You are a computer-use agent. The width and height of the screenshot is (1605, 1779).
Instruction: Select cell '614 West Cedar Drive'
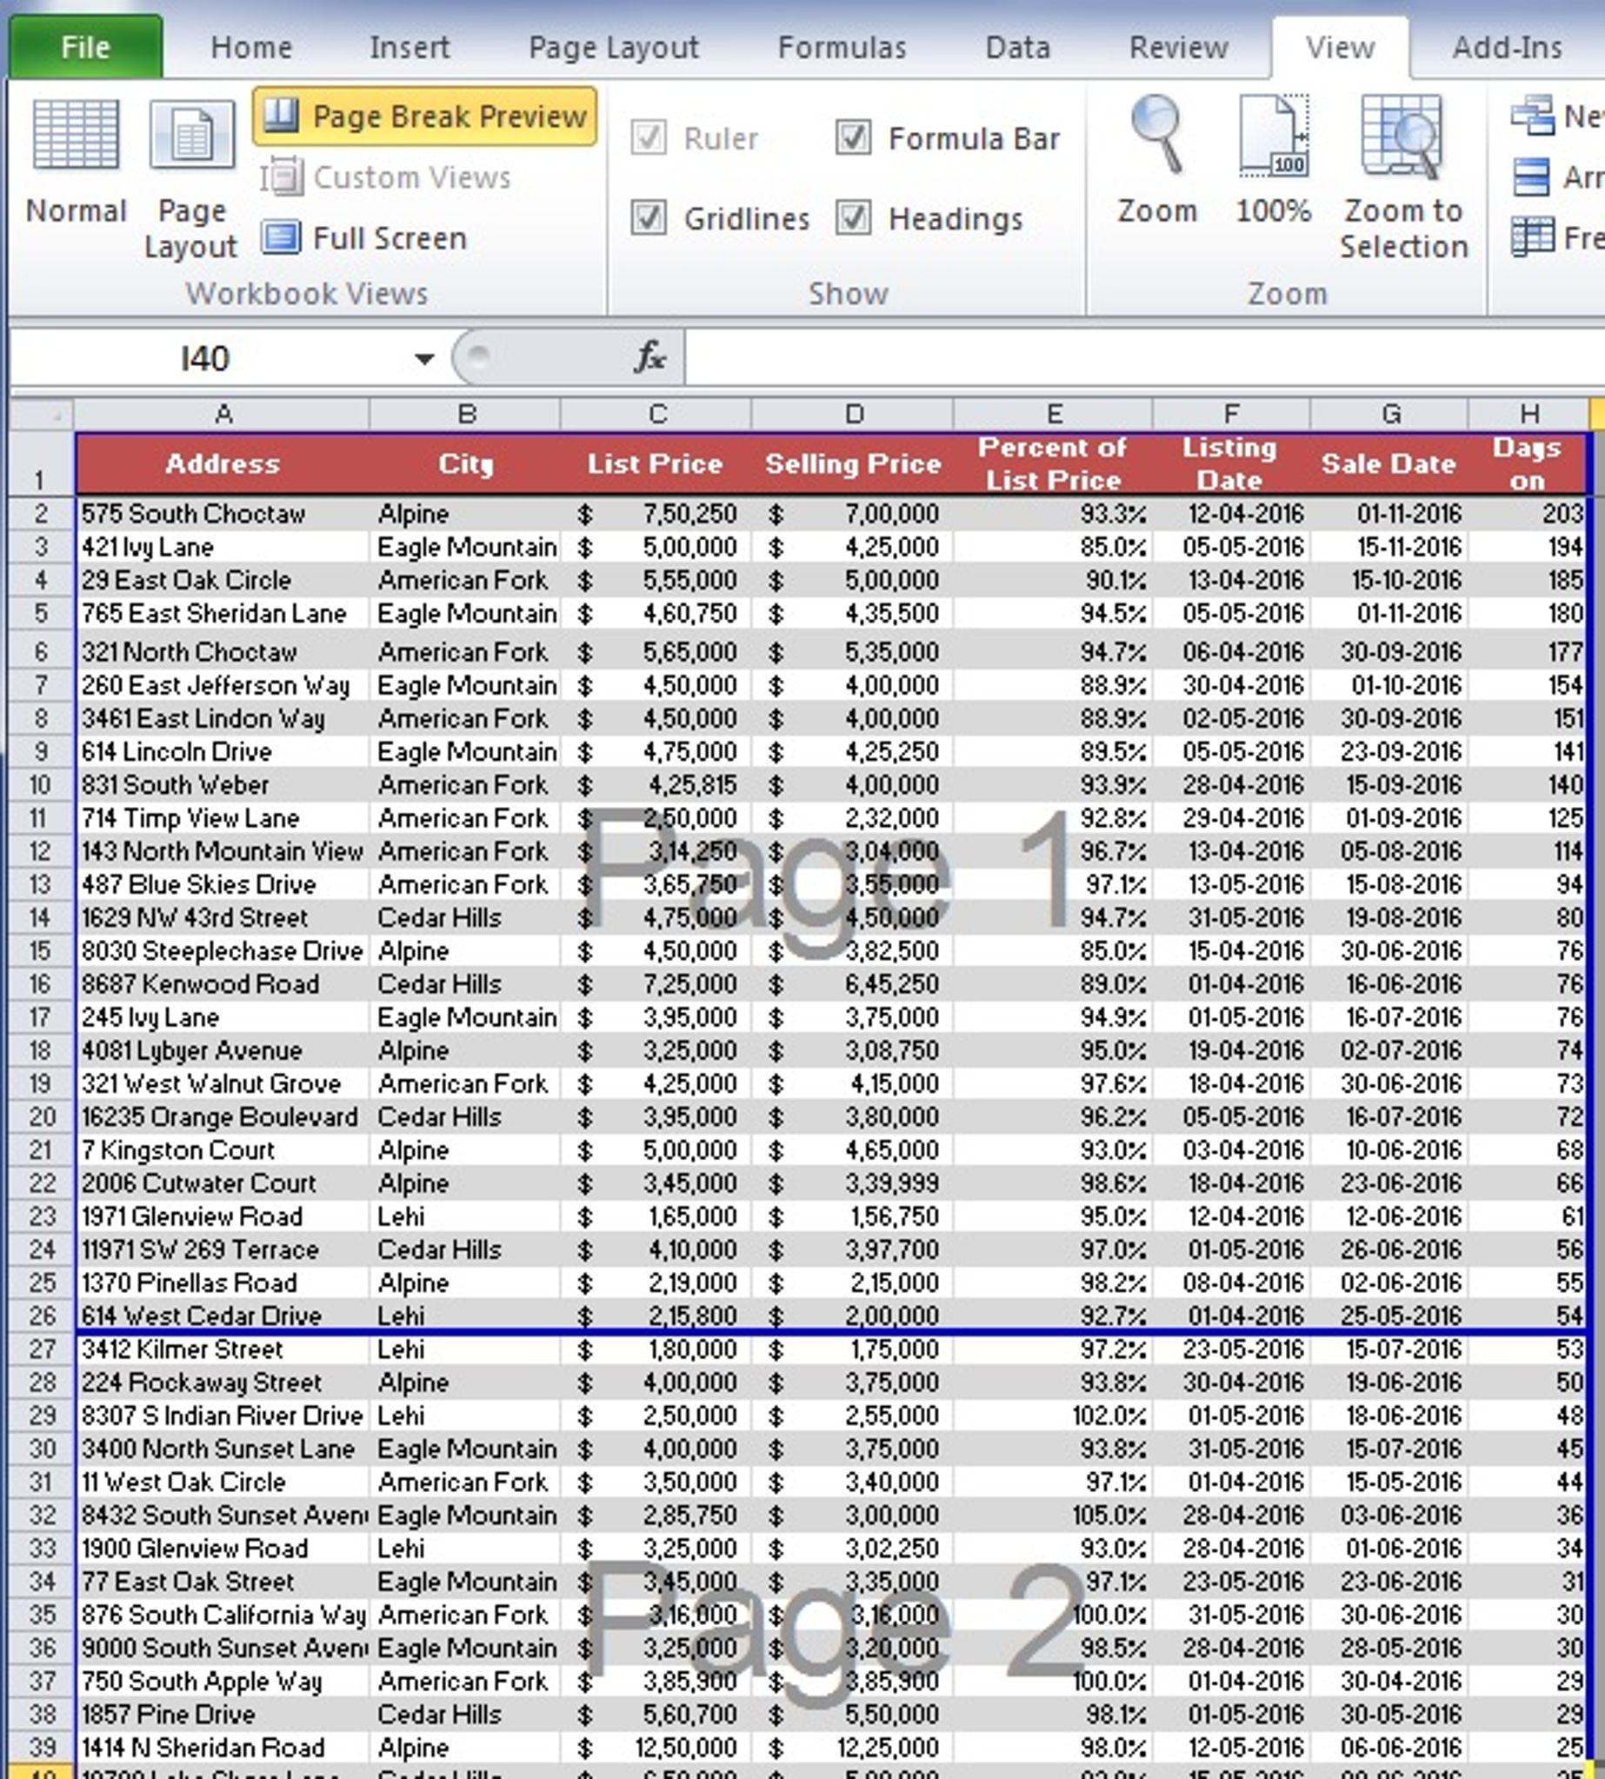point(223,1315)
